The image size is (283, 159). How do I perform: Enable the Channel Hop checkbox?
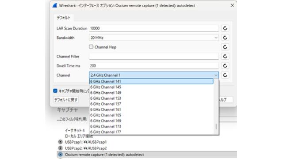(91, 47)
